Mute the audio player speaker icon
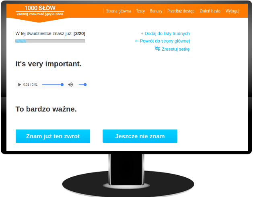This screenshot has height=197, width=253. point(70,84)
